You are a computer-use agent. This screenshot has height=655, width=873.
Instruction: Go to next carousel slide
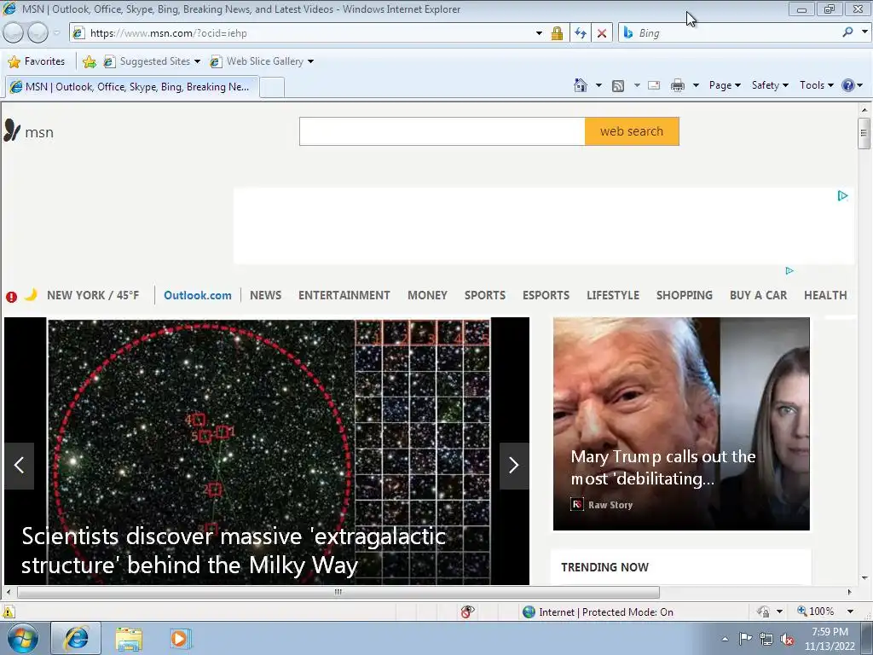coord(514,466)
